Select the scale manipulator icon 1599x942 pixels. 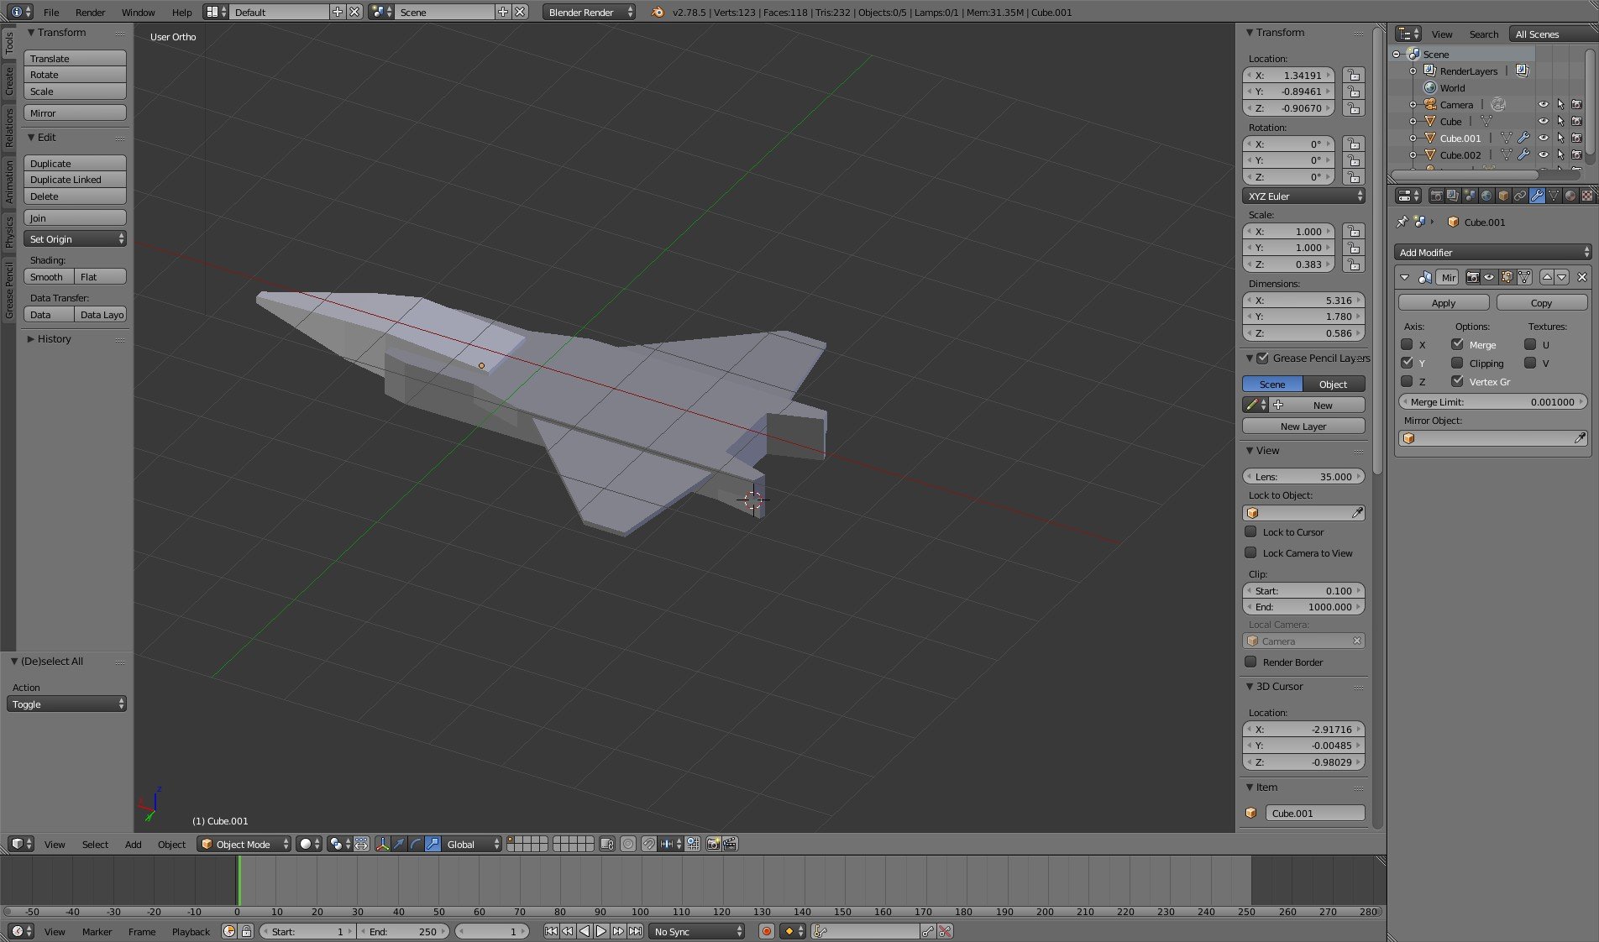point(433,844)
